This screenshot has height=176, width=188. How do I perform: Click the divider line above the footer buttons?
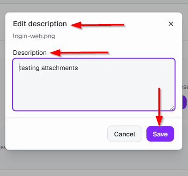pos(94,118)
